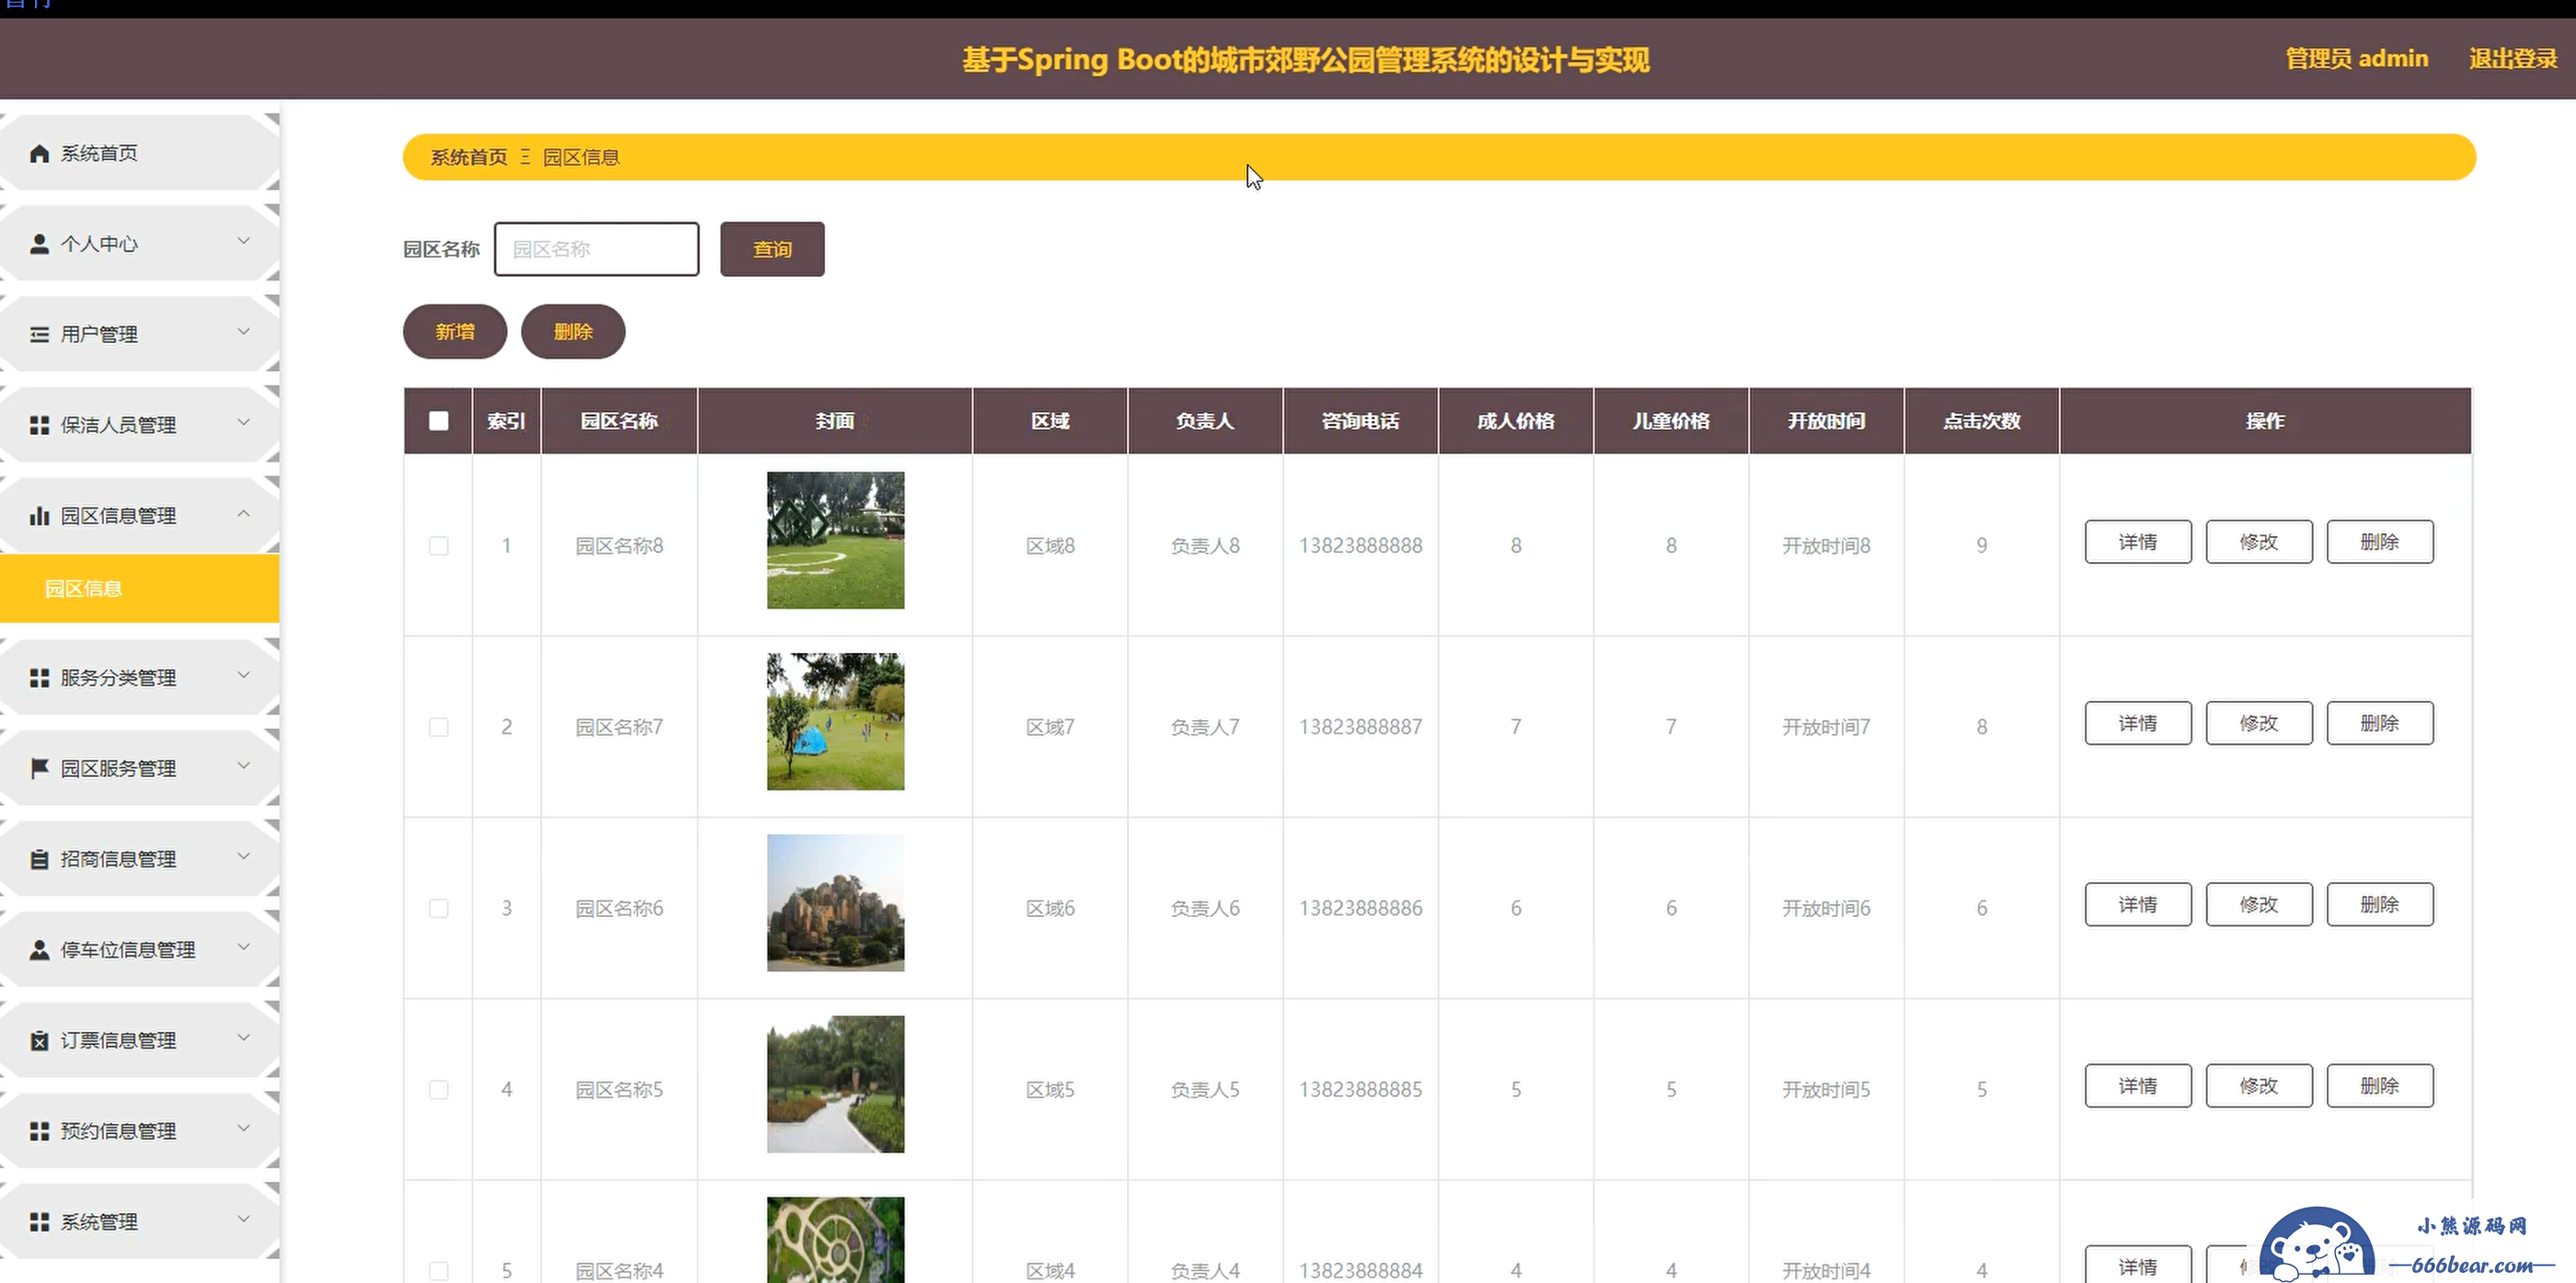This screenshot has width=2576, height=1283.
Task: Expand the 服务分类管理 chevron
Action: [243, 675]
